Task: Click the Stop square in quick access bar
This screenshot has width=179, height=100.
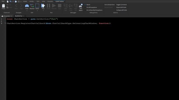Action: click(x=19, y=1)
